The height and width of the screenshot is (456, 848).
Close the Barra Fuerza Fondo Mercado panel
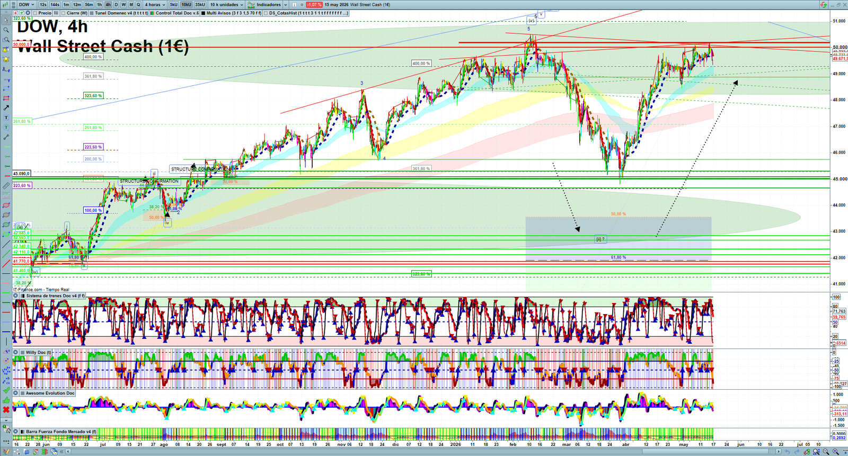(15, 432)
